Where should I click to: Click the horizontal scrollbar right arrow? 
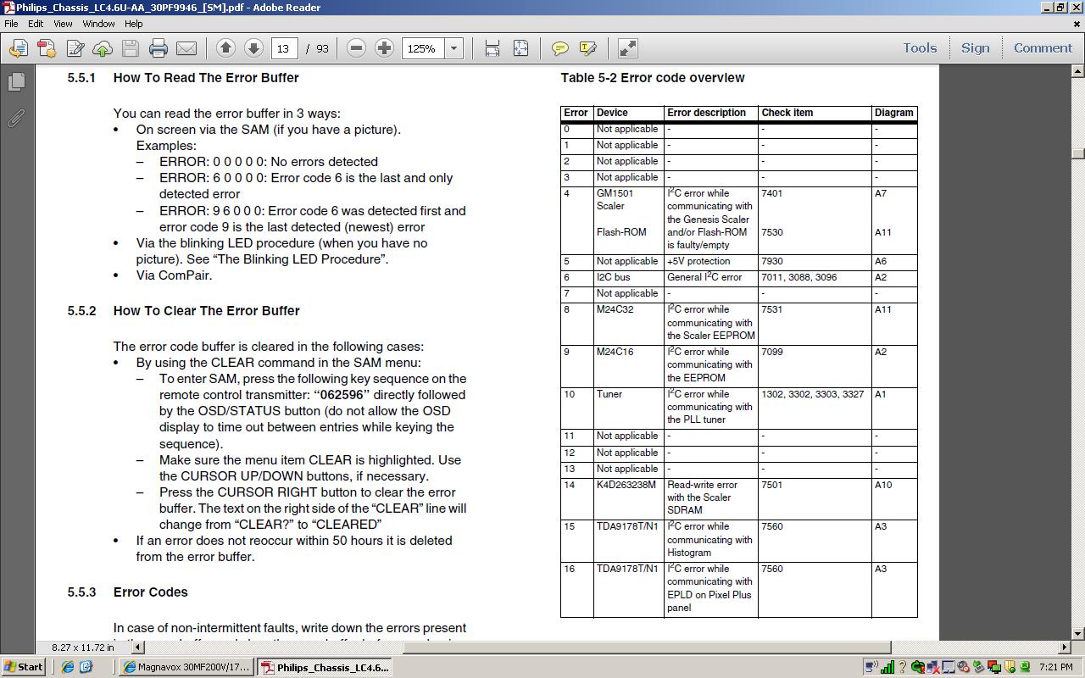pos(1066,647)
